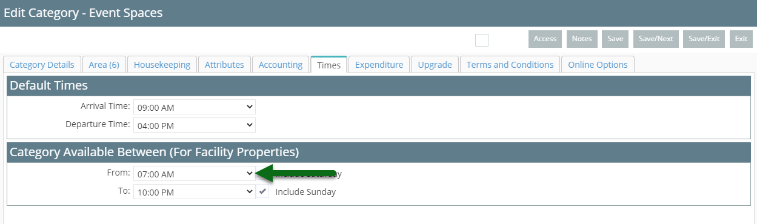Click the Save/Exit button
Image resolution: width=757 pixels, height=224 pixels.
click(x=704, y=39)
